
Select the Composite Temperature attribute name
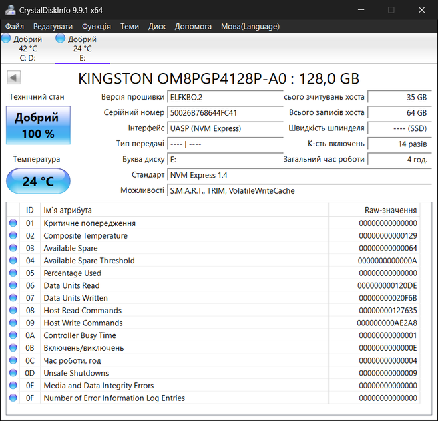(85, 236)
